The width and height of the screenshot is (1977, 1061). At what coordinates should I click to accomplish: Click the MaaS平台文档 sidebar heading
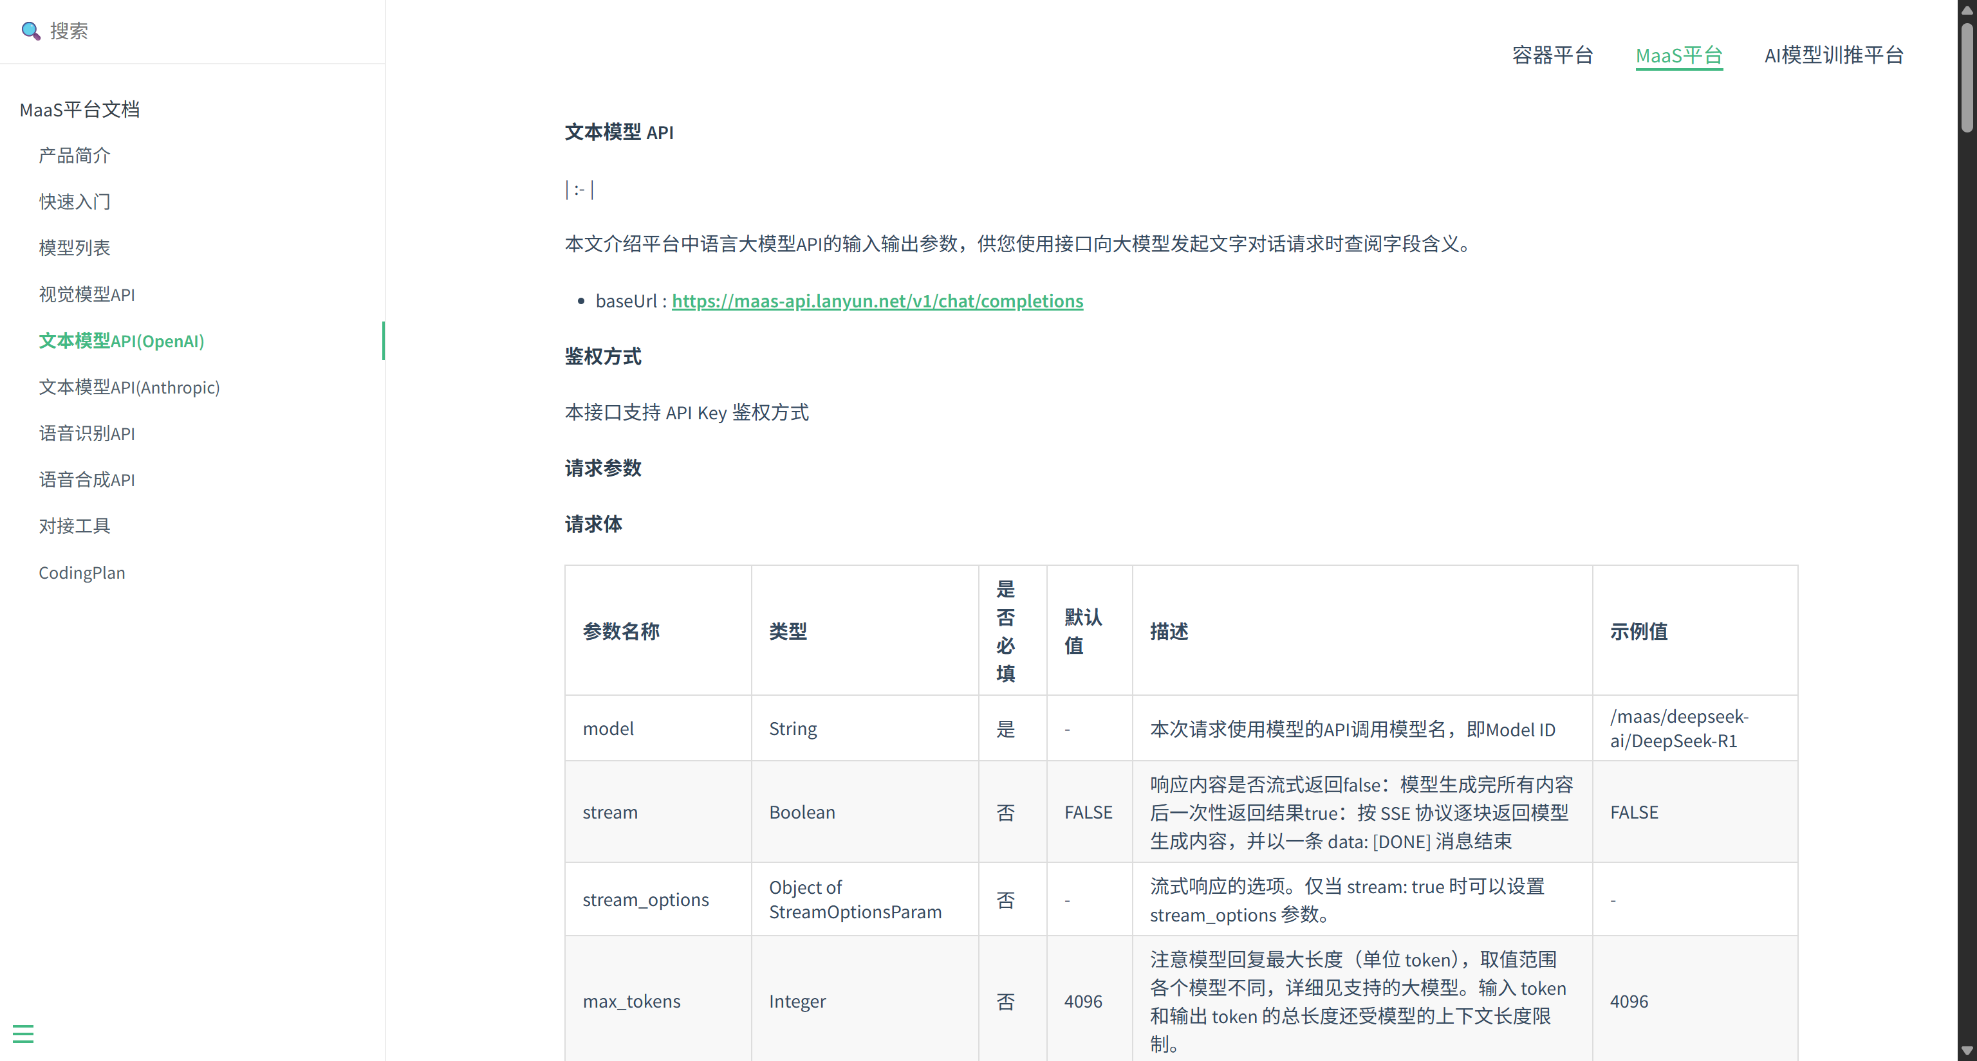(x=79, y=109)
